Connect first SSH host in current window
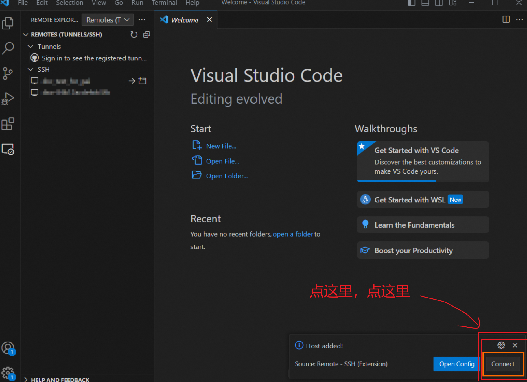 click(132, 81)
